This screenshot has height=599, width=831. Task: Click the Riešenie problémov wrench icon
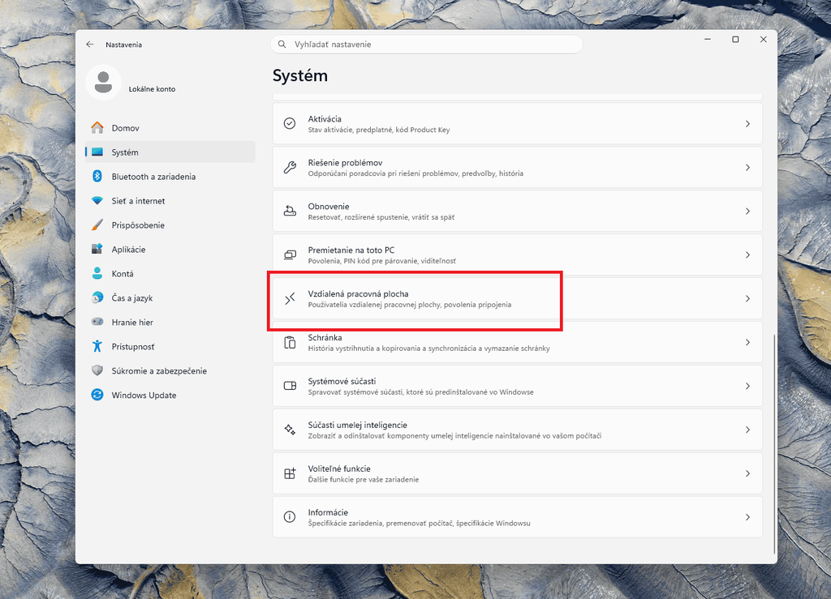tap(290, 167)
